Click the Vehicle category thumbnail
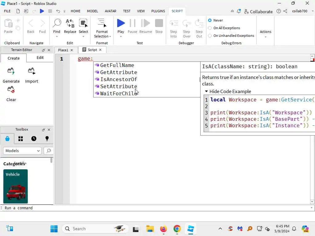The height and width of the screenshot is (236, 315). click(15, 187)
